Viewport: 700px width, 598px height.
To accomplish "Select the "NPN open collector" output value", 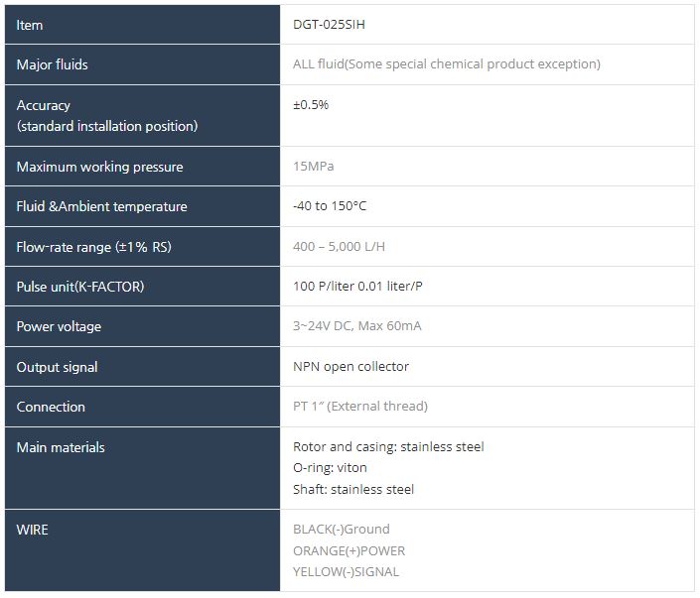I will click(350, 366).
